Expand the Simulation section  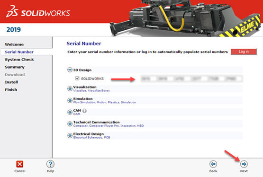70,100
